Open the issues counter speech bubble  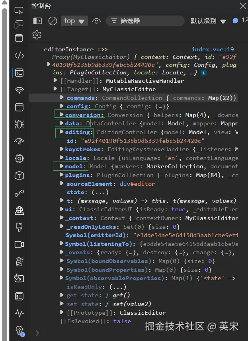pos(235,21)
